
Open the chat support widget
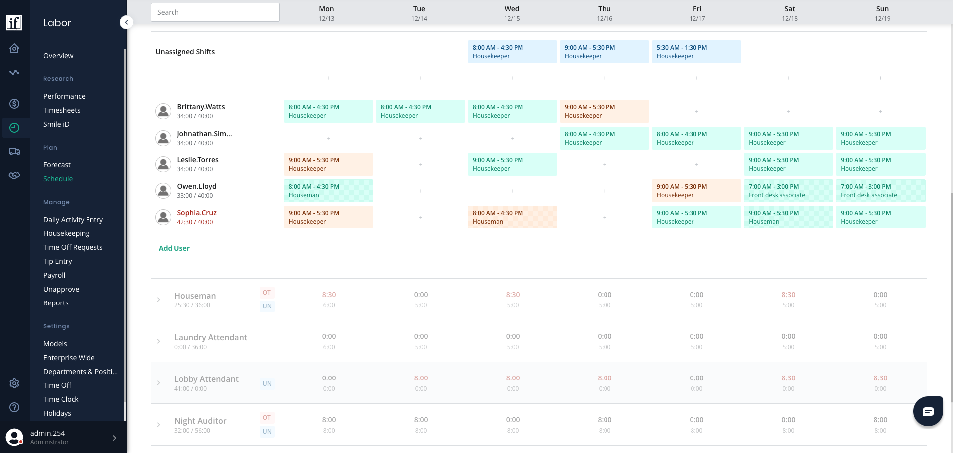tap(928, 411)
